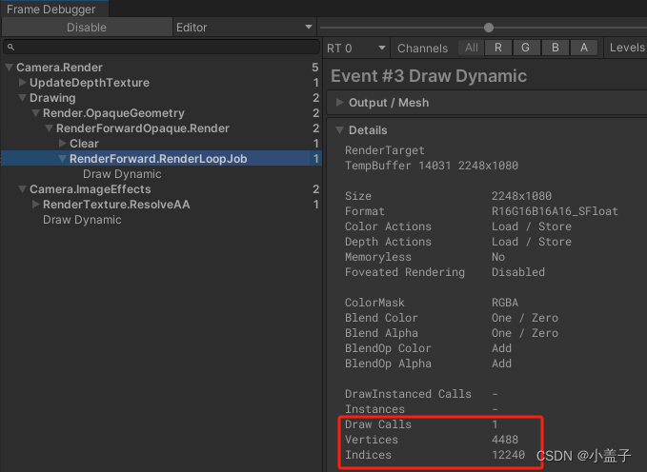Click the Levels label

click(626, 48)
